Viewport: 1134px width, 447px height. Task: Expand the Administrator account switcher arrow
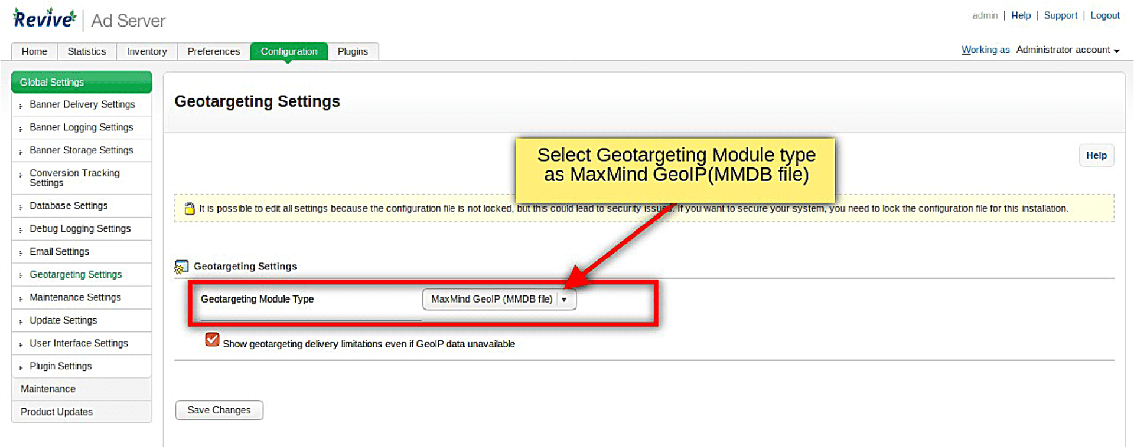click(x=1116, y=51)
